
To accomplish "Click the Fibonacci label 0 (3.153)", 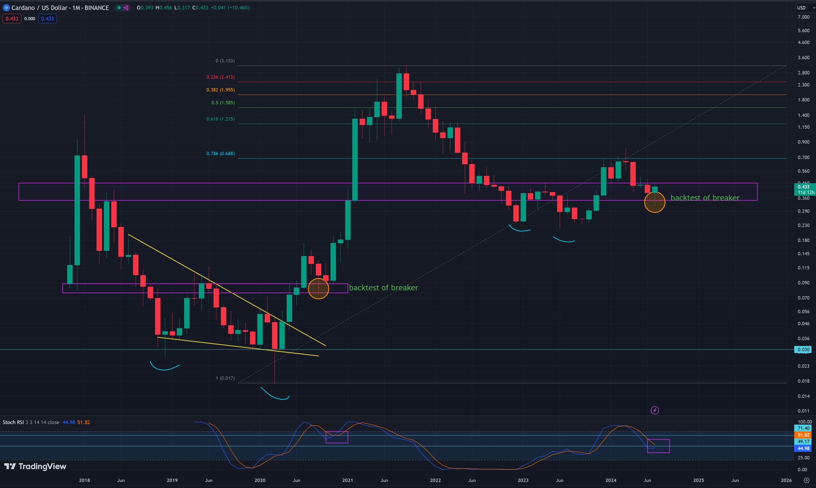I will tap(225, 61).
